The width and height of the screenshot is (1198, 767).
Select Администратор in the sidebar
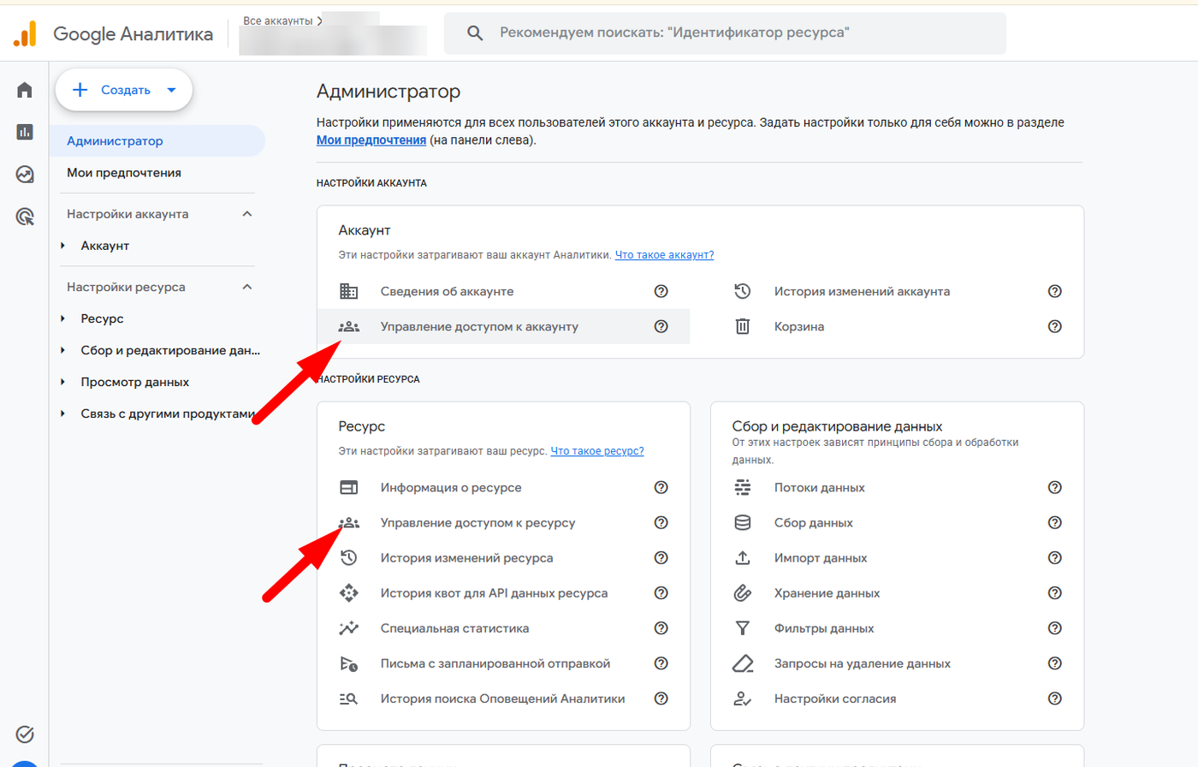pos(157,141)
